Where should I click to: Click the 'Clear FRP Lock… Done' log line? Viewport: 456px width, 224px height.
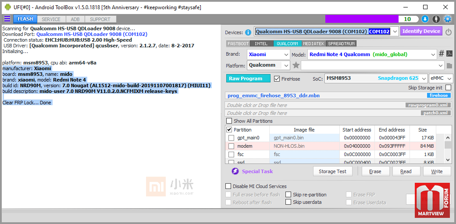tap(27, 103)
